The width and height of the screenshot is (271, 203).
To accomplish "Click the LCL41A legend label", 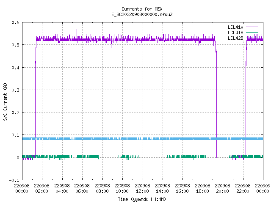I will 235,27.
